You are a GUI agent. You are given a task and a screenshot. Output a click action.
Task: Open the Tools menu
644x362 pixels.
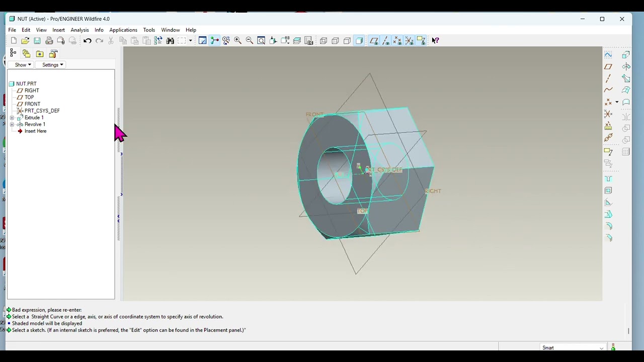coord(149,30)
